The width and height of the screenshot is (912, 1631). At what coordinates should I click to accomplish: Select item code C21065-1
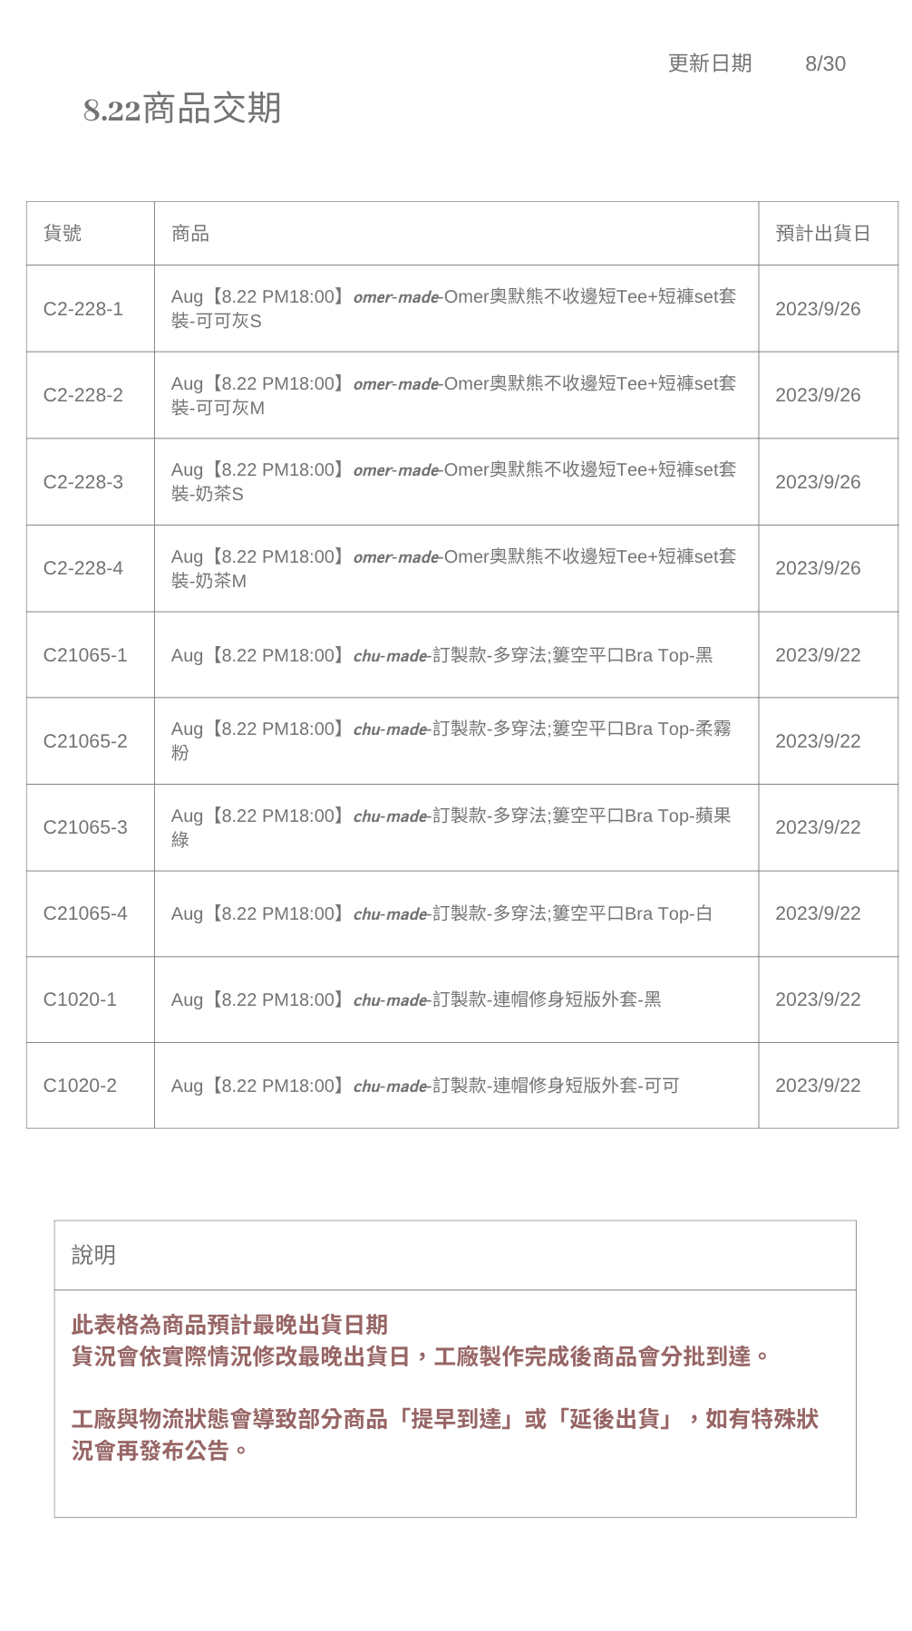(85, 655)
